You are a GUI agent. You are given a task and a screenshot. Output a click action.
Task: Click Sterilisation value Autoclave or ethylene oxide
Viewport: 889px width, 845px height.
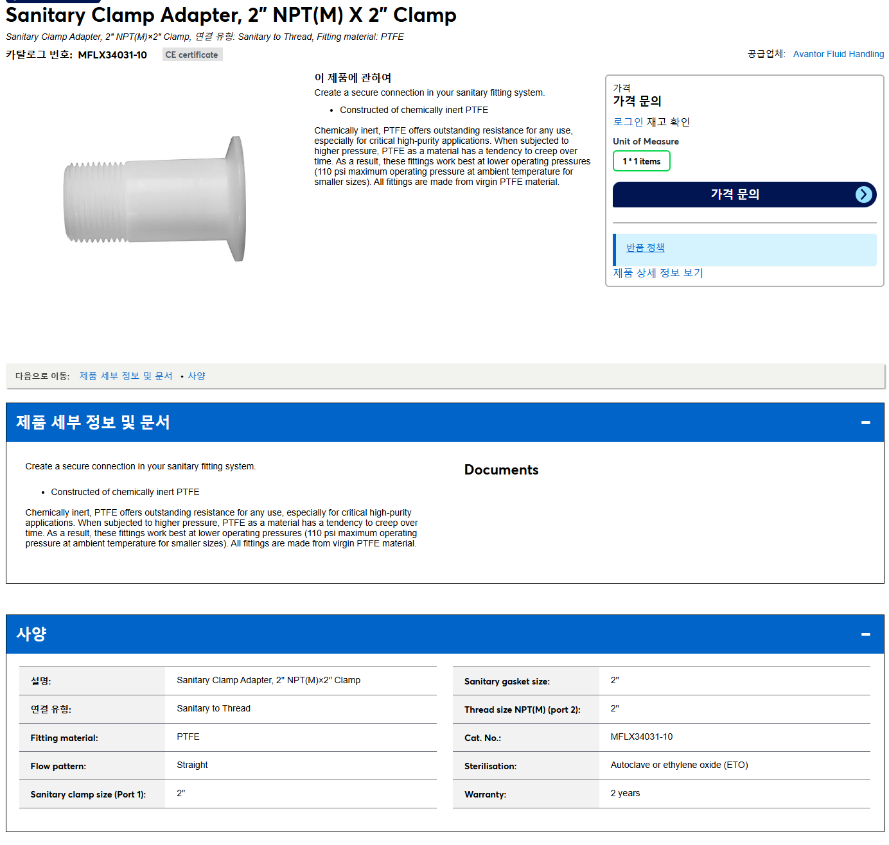(x=679, y=765)
